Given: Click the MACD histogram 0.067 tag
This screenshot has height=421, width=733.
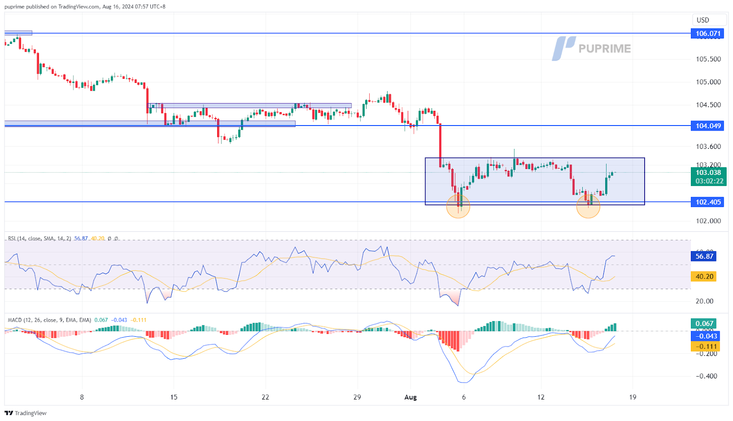Looking at the screenshot, I should [704, 324].
